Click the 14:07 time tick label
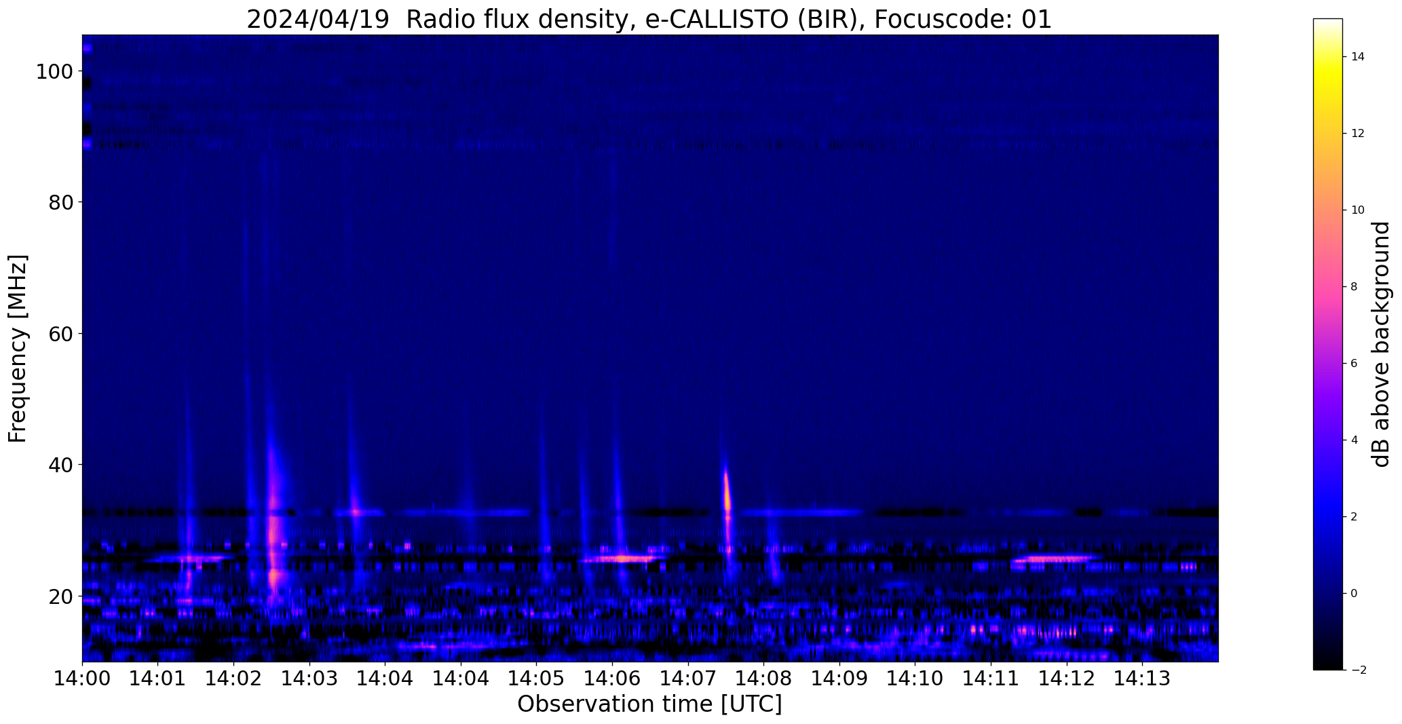The height and width of the screenshot is (724, 1402). click(688, 678)
